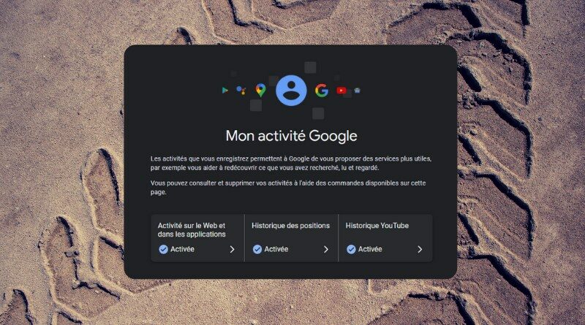Select the Google Maps pin icon
This screenshot has width=585, height=325.
[261, 90]
